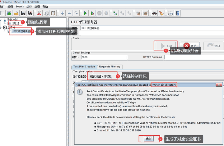The height and width of the screenshot is (146, 224).
Task: Close the Root CA certificate dialog
Action: click(x=219, y=85)
